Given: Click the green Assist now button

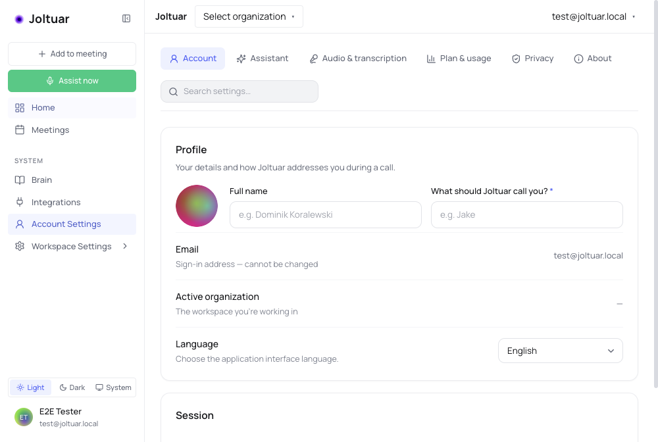Looking at the screenshot, I should coord(72,81).
